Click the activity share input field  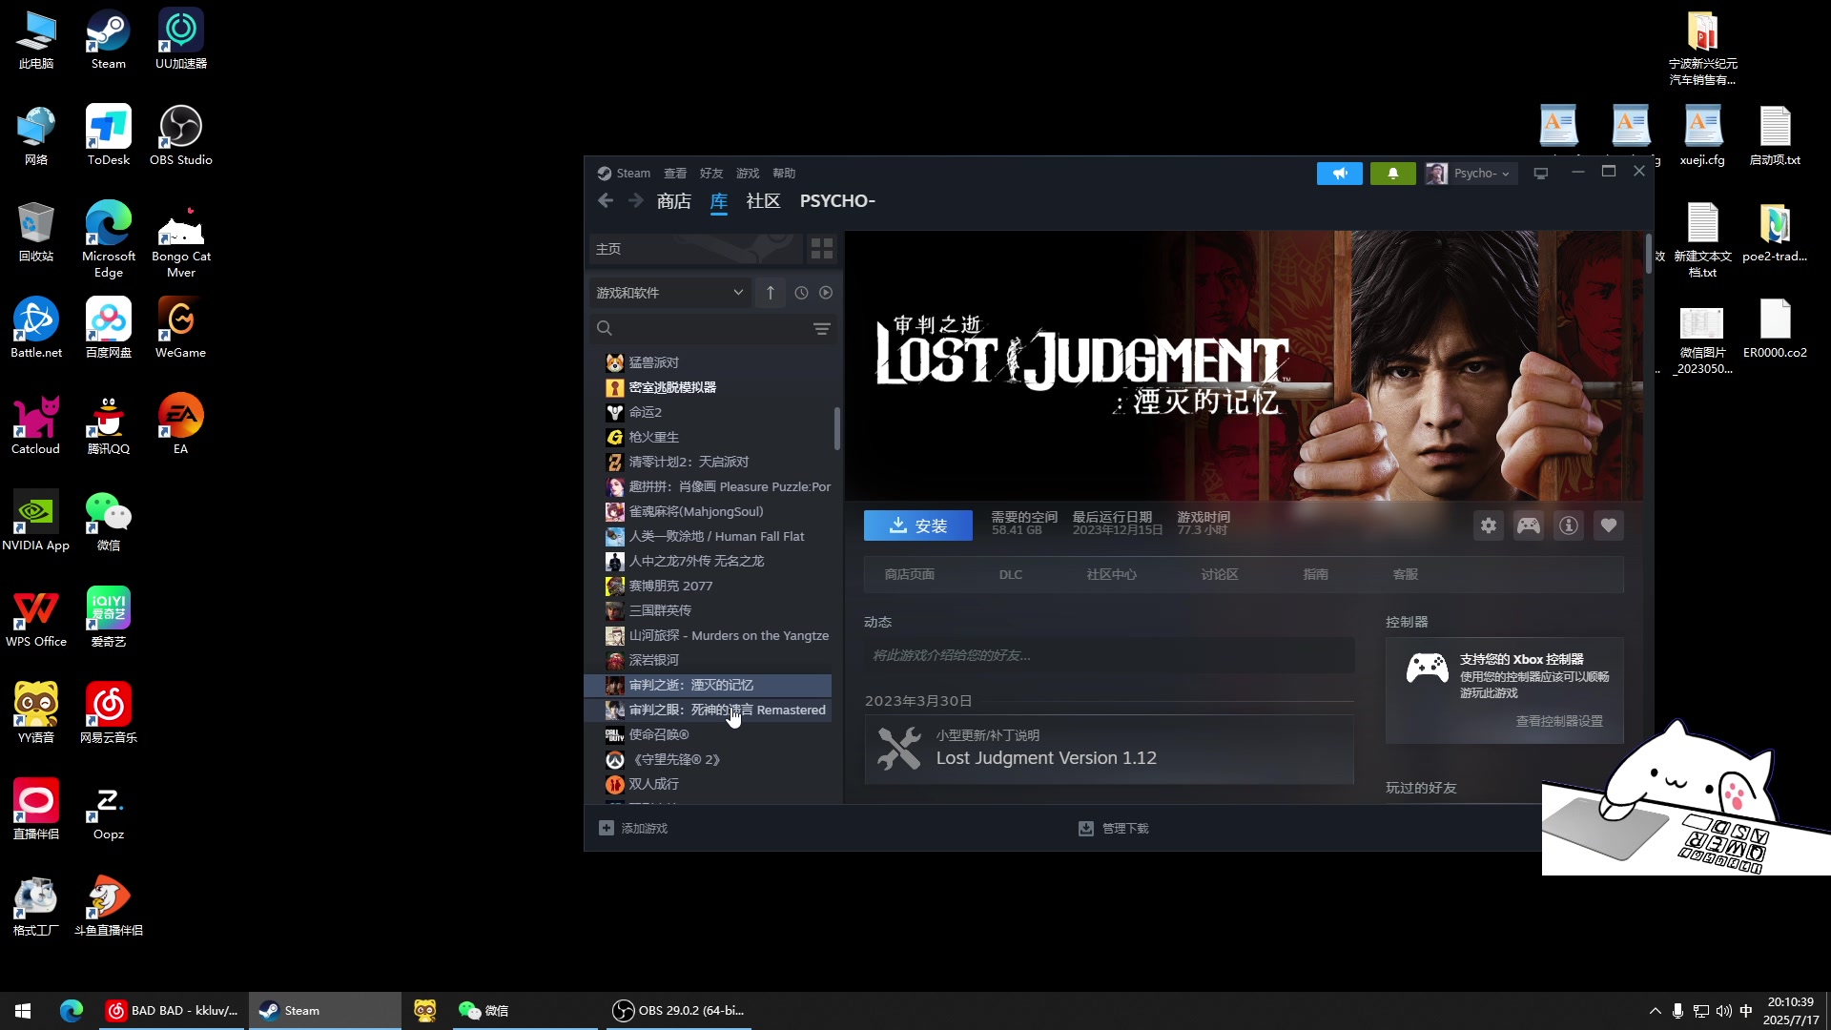click(x=1109, y=655)
